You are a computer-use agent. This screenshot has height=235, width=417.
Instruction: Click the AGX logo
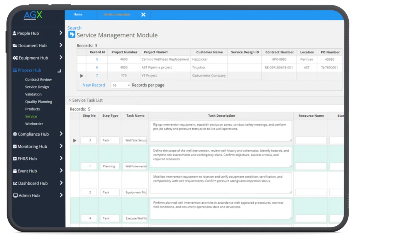pos(33,15)
